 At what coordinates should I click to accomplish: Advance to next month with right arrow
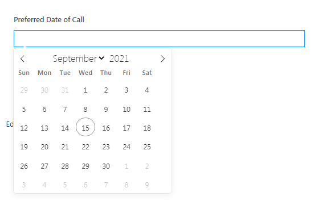click(163, 59)
